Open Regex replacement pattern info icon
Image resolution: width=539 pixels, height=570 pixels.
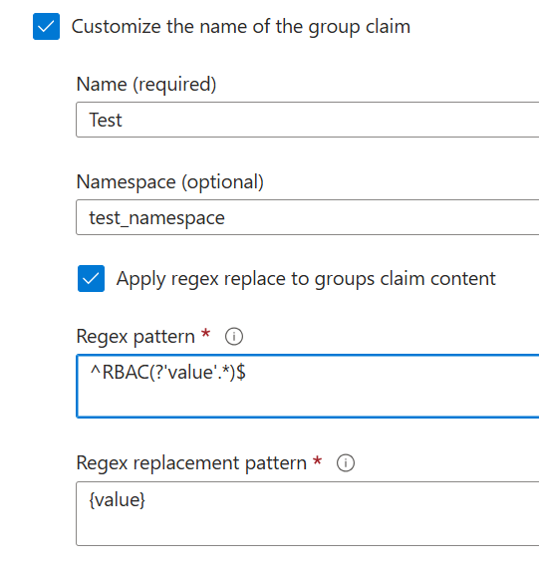(x=346, y=463)
